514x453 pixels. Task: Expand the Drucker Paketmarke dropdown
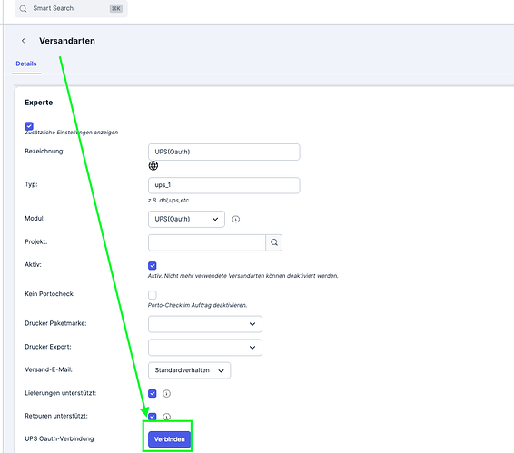[205, 324]
